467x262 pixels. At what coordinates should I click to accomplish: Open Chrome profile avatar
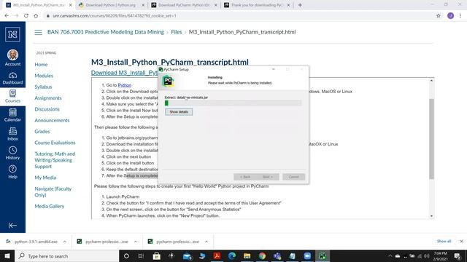[x=450, y=16]
